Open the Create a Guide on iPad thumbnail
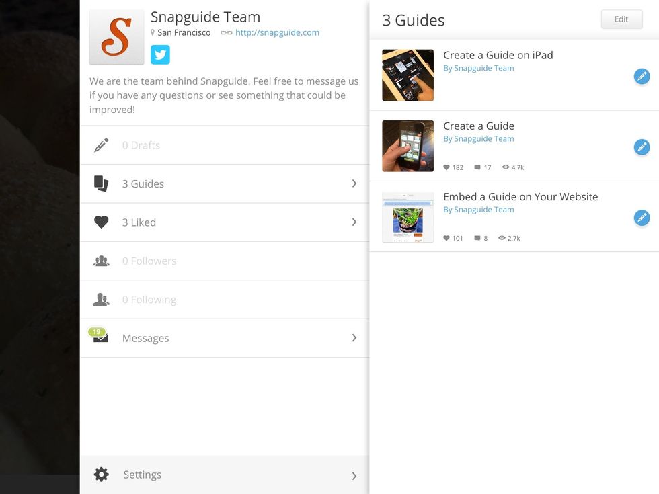659x494 pixels. pyautogui.click(x=408, y=75)
